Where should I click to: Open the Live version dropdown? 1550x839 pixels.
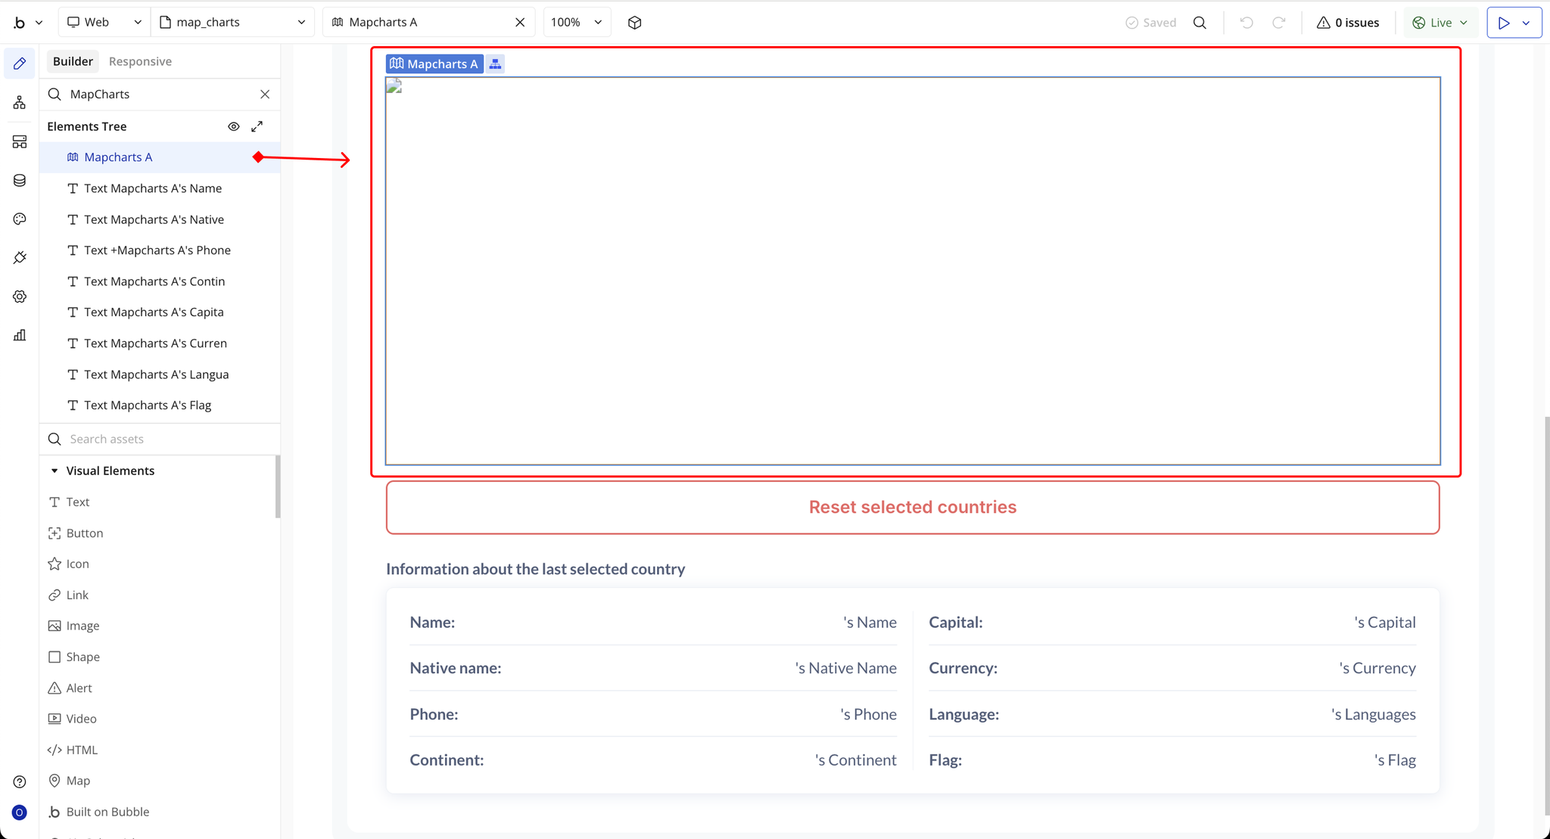[x=1440, y=23]
